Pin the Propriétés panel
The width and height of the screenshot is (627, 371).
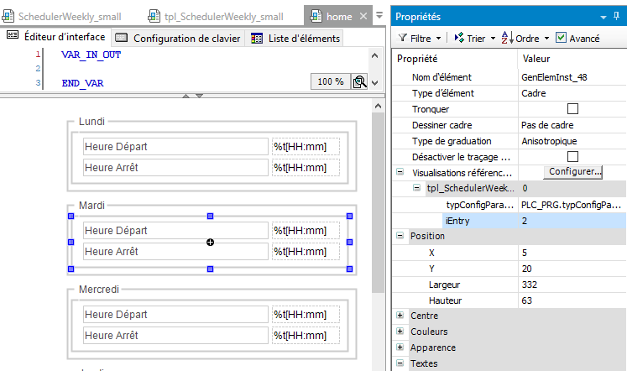pyautogui.click(x=603, y=17)
